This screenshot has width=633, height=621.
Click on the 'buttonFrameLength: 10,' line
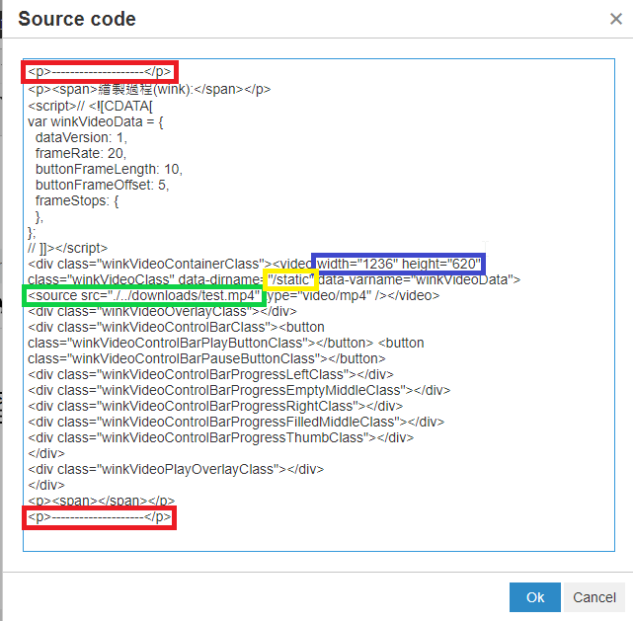tap(109, 169)
